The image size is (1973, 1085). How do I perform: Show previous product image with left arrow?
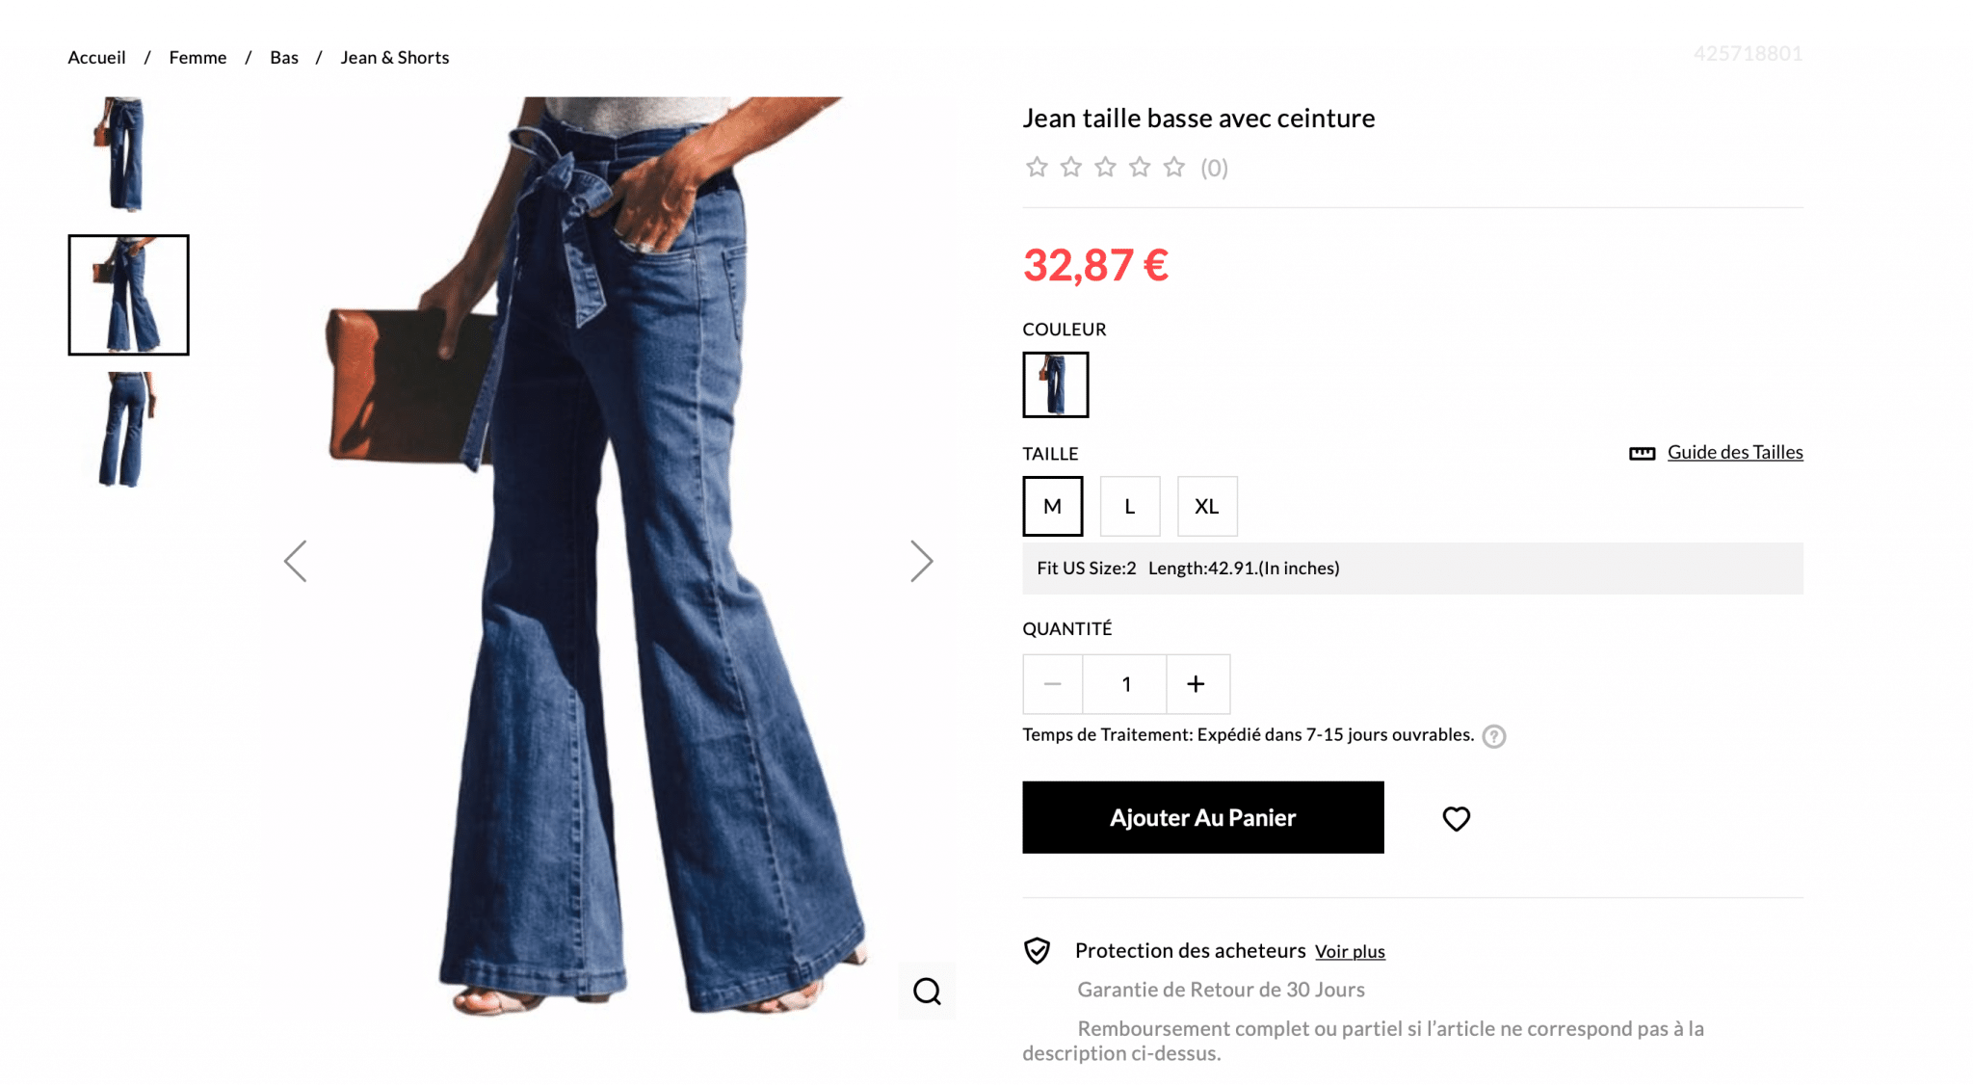(x=296, y=561)
